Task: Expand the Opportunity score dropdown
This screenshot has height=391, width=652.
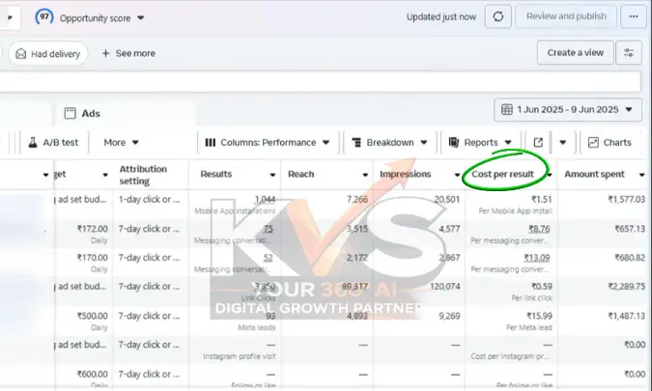Action: [141, 17]
